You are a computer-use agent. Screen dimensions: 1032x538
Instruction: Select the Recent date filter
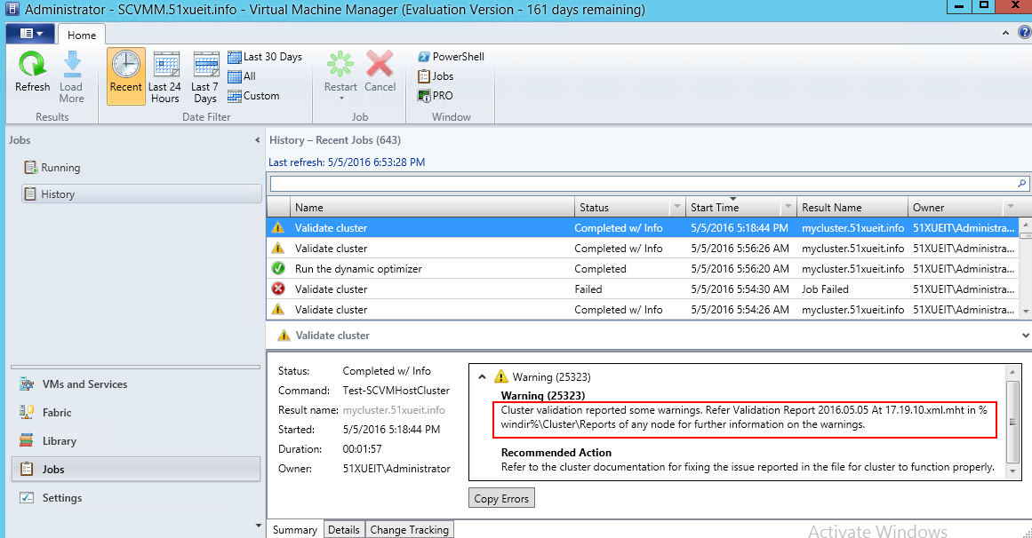pyautogui.click(x=125, y=76)
